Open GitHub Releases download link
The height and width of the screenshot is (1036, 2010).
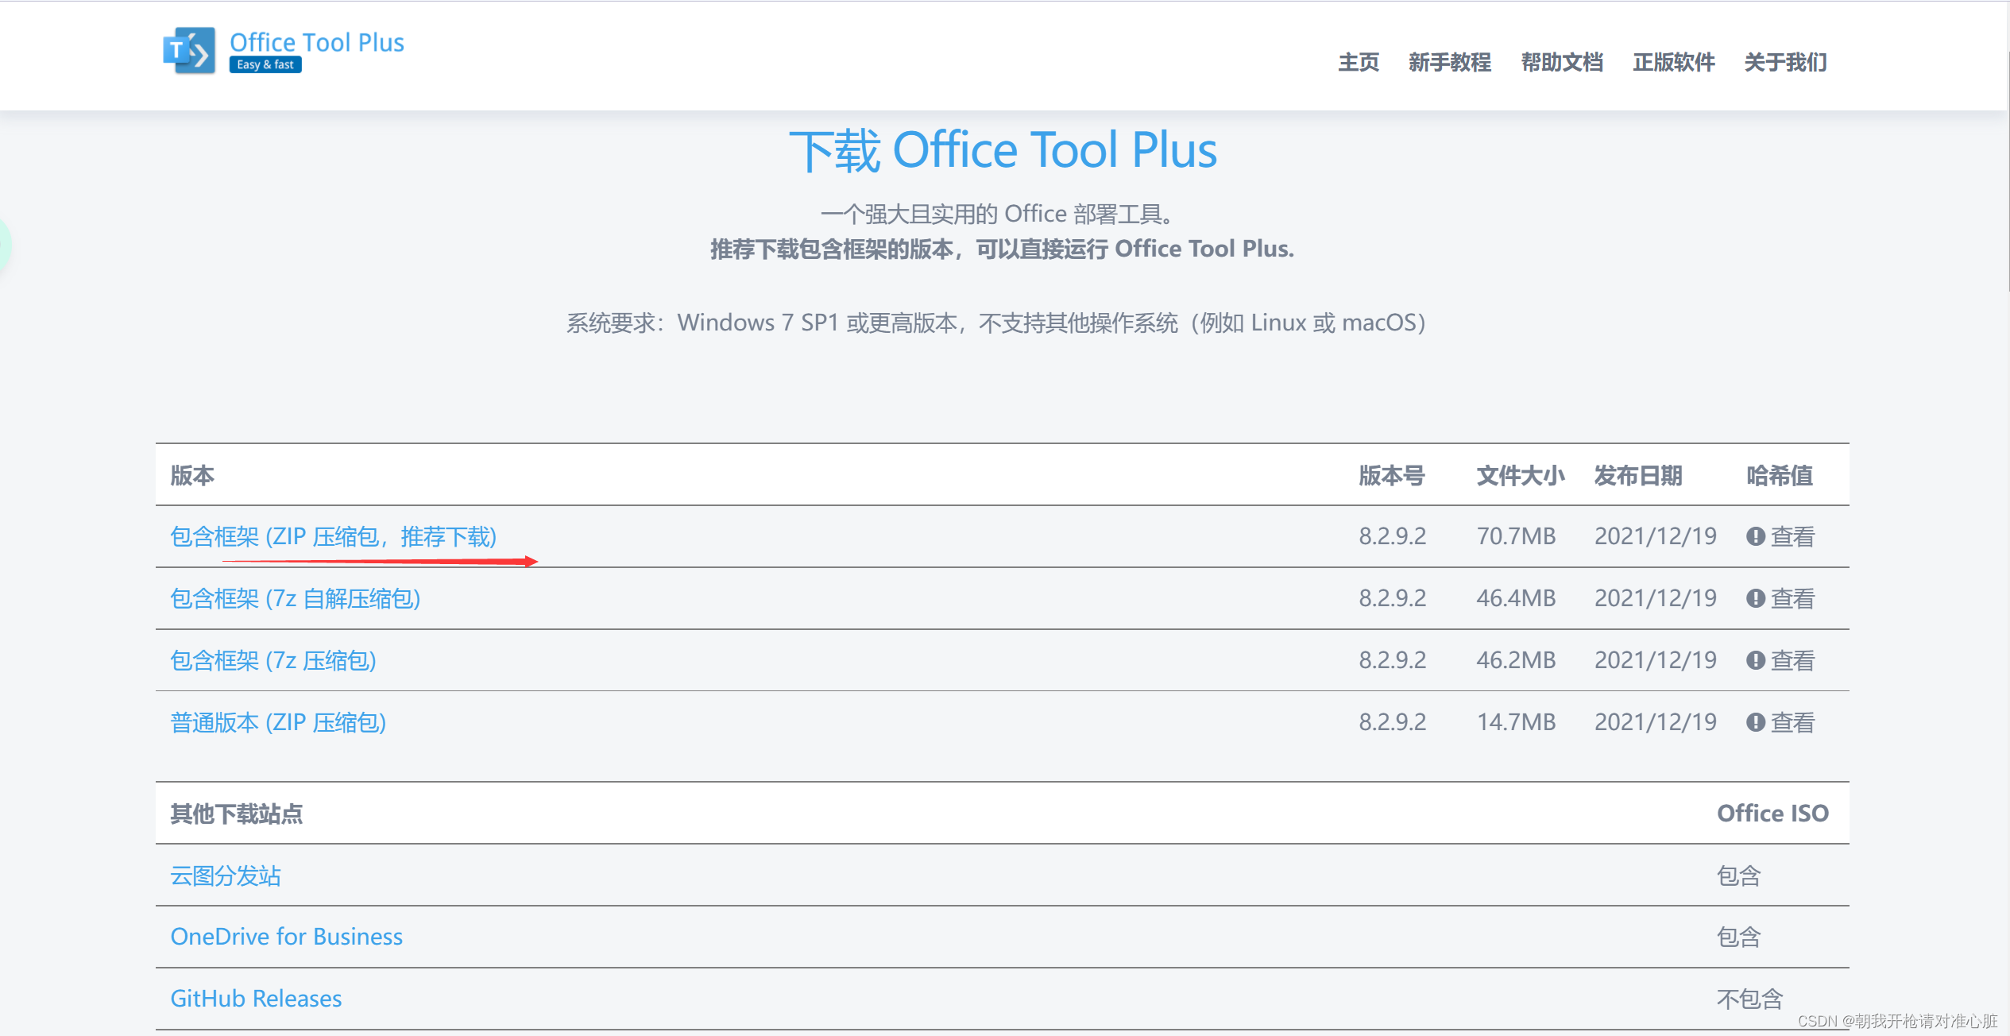[256, 999]
